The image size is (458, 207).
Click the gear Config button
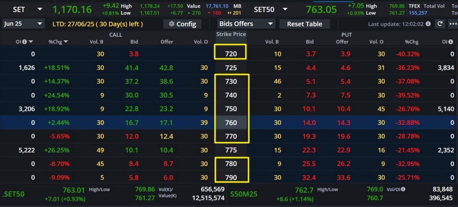(x=182, y=24)
